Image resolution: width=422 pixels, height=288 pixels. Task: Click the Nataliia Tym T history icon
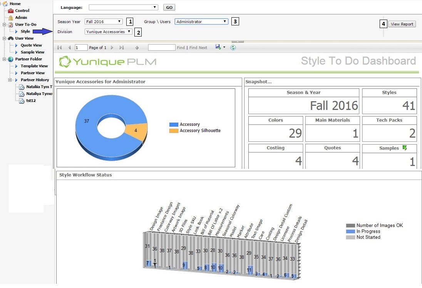tap(22, 87)
